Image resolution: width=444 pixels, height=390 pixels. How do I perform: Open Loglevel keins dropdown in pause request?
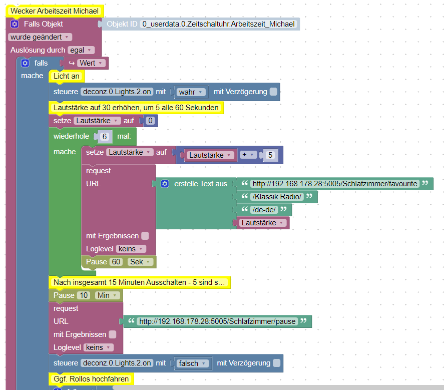tap(98, 347)
